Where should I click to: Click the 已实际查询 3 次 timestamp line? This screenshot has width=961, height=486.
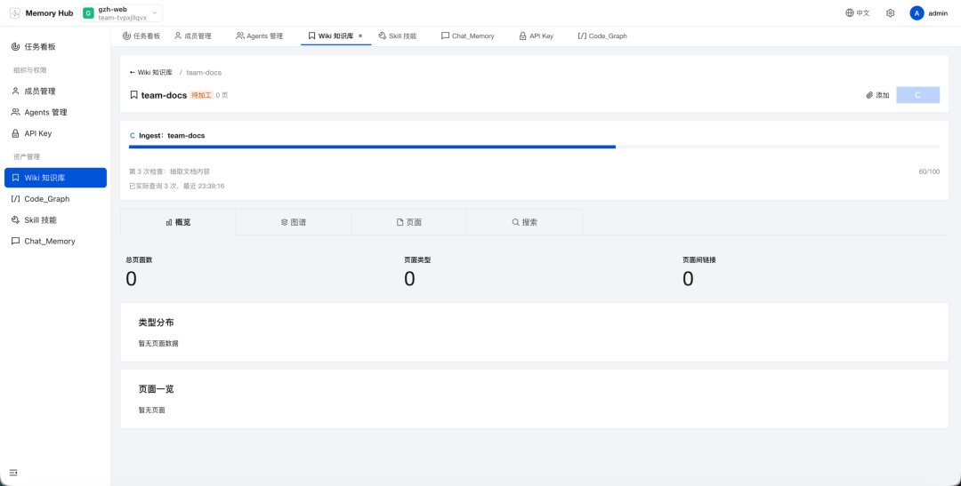pyautogui.click(x=176, y=186)
